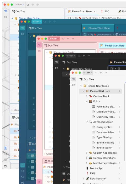Collapse the Editor tree node
Screen dimensions: 126x184
(x=87, y=101)
